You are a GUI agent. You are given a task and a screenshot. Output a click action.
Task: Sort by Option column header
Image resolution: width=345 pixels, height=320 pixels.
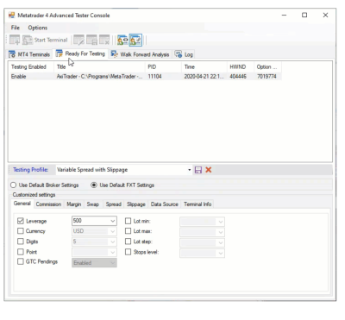click(x=267, y=67)
